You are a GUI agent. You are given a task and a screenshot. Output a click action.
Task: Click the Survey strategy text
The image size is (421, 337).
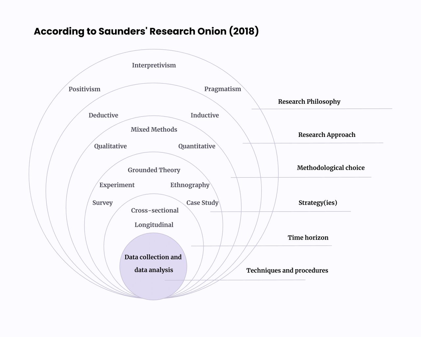pos(102,203)
